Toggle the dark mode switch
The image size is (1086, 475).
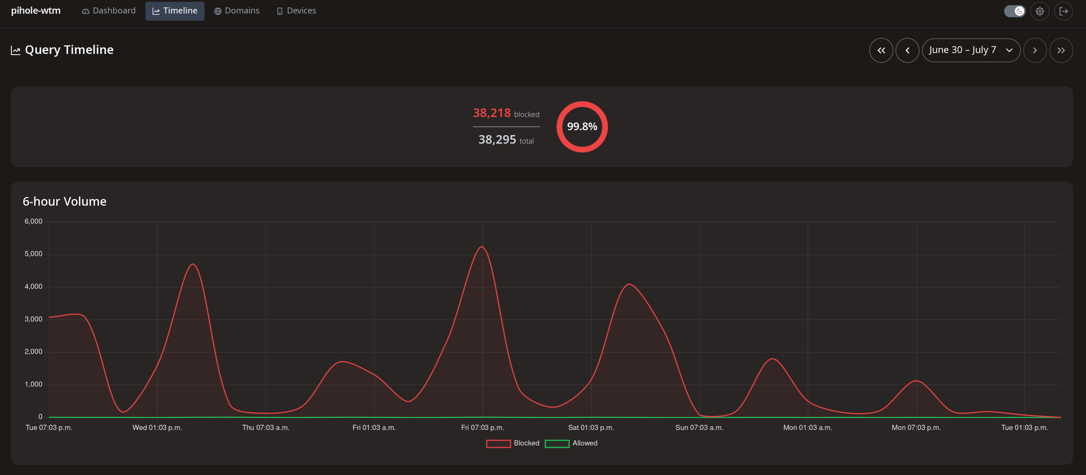point(1014,11)
